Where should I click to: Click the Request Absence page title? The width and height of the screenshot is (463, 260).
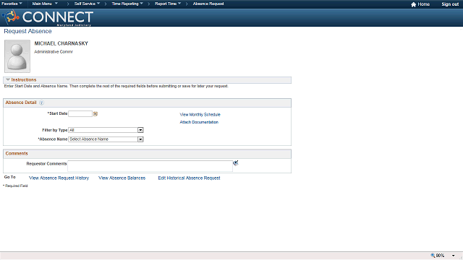pyautogui.click(x=27, y=31)
